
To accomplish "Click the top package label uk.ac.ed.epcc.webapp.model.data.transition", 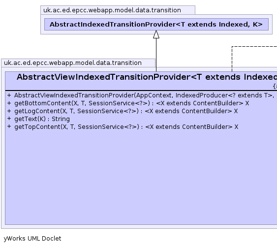I will click(112, 10).
